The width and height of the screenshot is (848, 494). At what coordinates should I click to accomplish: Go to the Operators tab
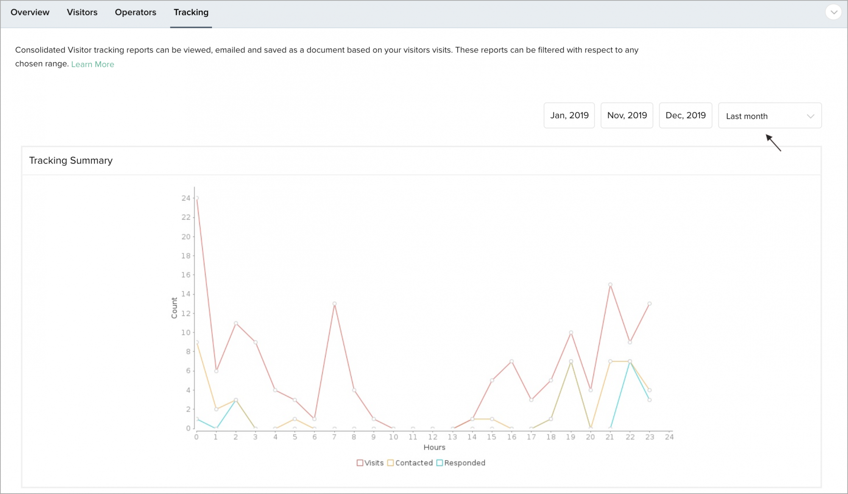[x=135, y=12]
